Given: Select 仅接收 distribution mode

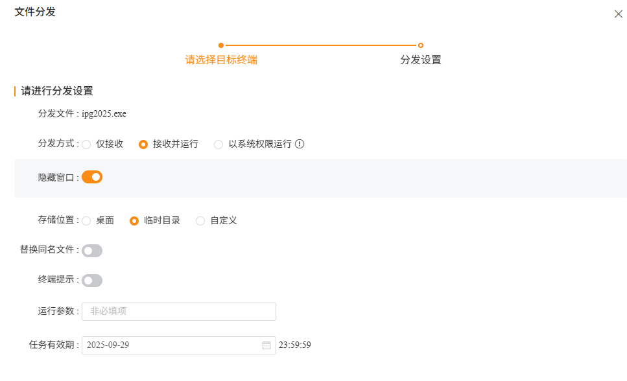Looking at the screenshot, I should [86, 144].
